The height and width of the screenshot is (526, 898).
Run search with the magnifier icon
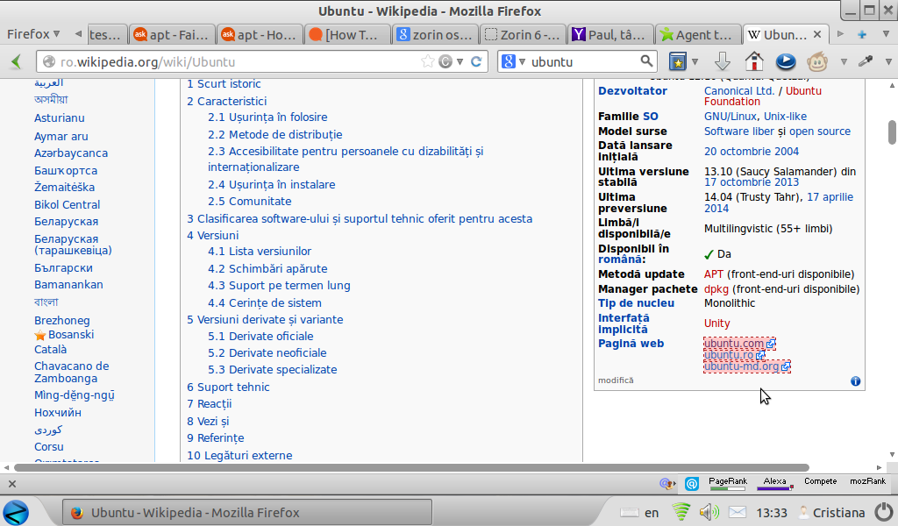pyautogui.click(x=646, y=61)
